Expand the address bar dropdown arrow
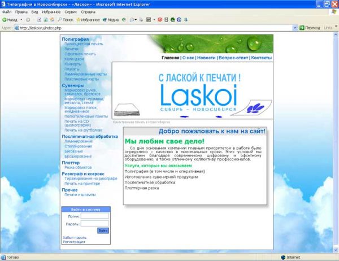Viewport: 339px width, 261px height. coord(295,28)
